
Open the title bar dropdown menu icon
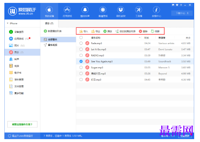[181, 5]
